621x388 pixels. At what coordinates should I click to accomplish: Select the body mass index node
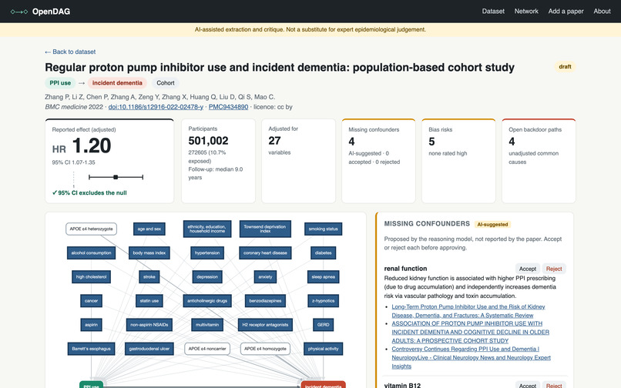[x=149, y=253]
